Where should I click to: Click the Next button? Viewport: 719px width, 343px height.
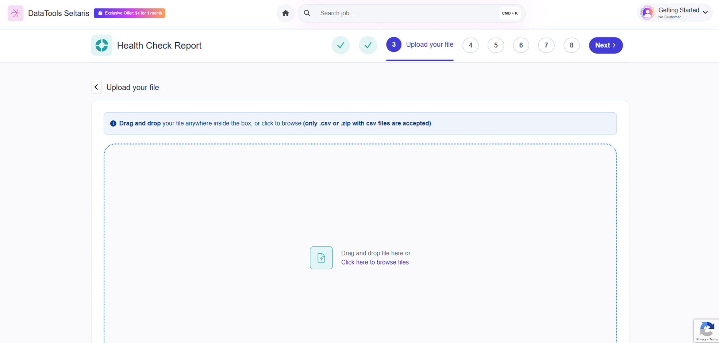coord(605,45)
